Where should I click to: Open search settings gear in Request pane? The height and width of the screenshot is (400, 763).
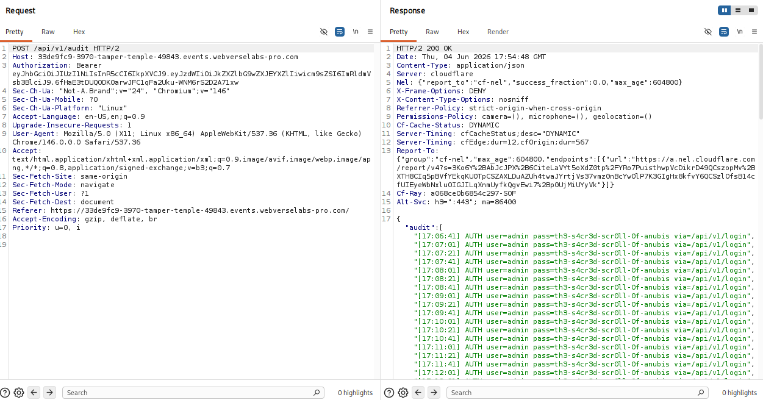coord(18,393)
